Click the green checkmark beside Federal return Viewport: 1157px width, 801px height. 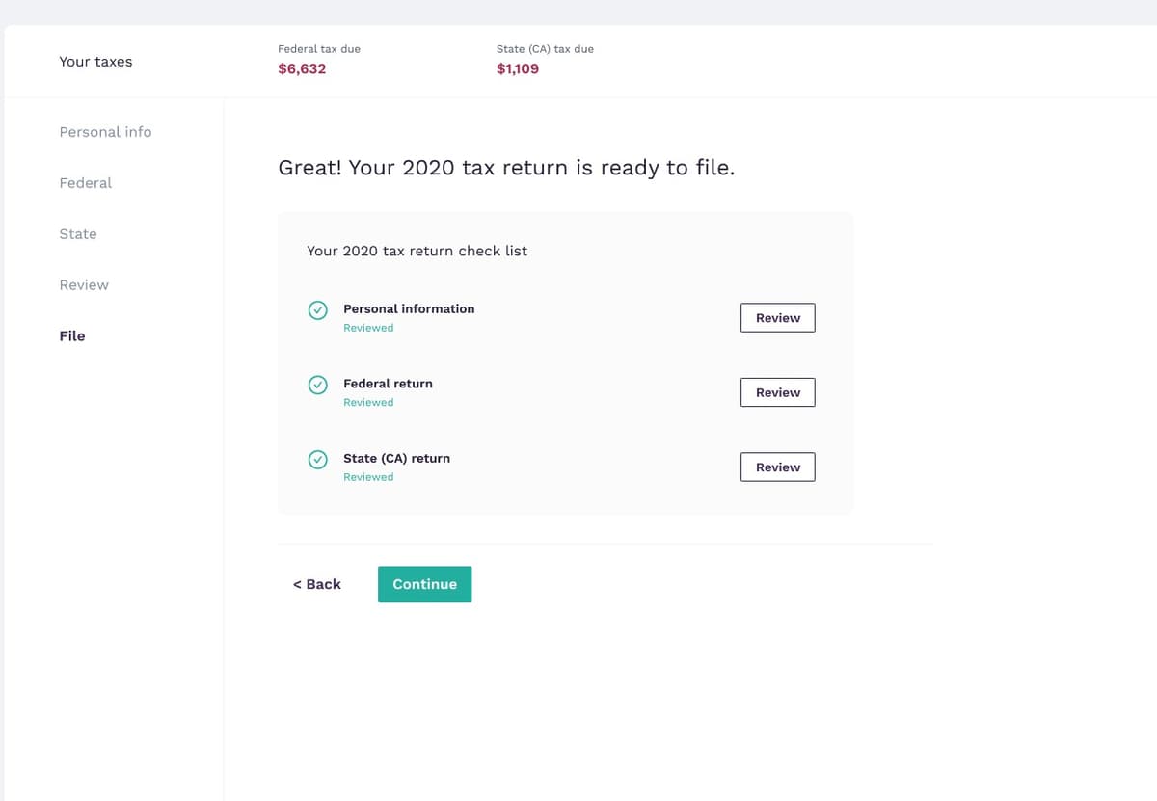pos(318,385)
